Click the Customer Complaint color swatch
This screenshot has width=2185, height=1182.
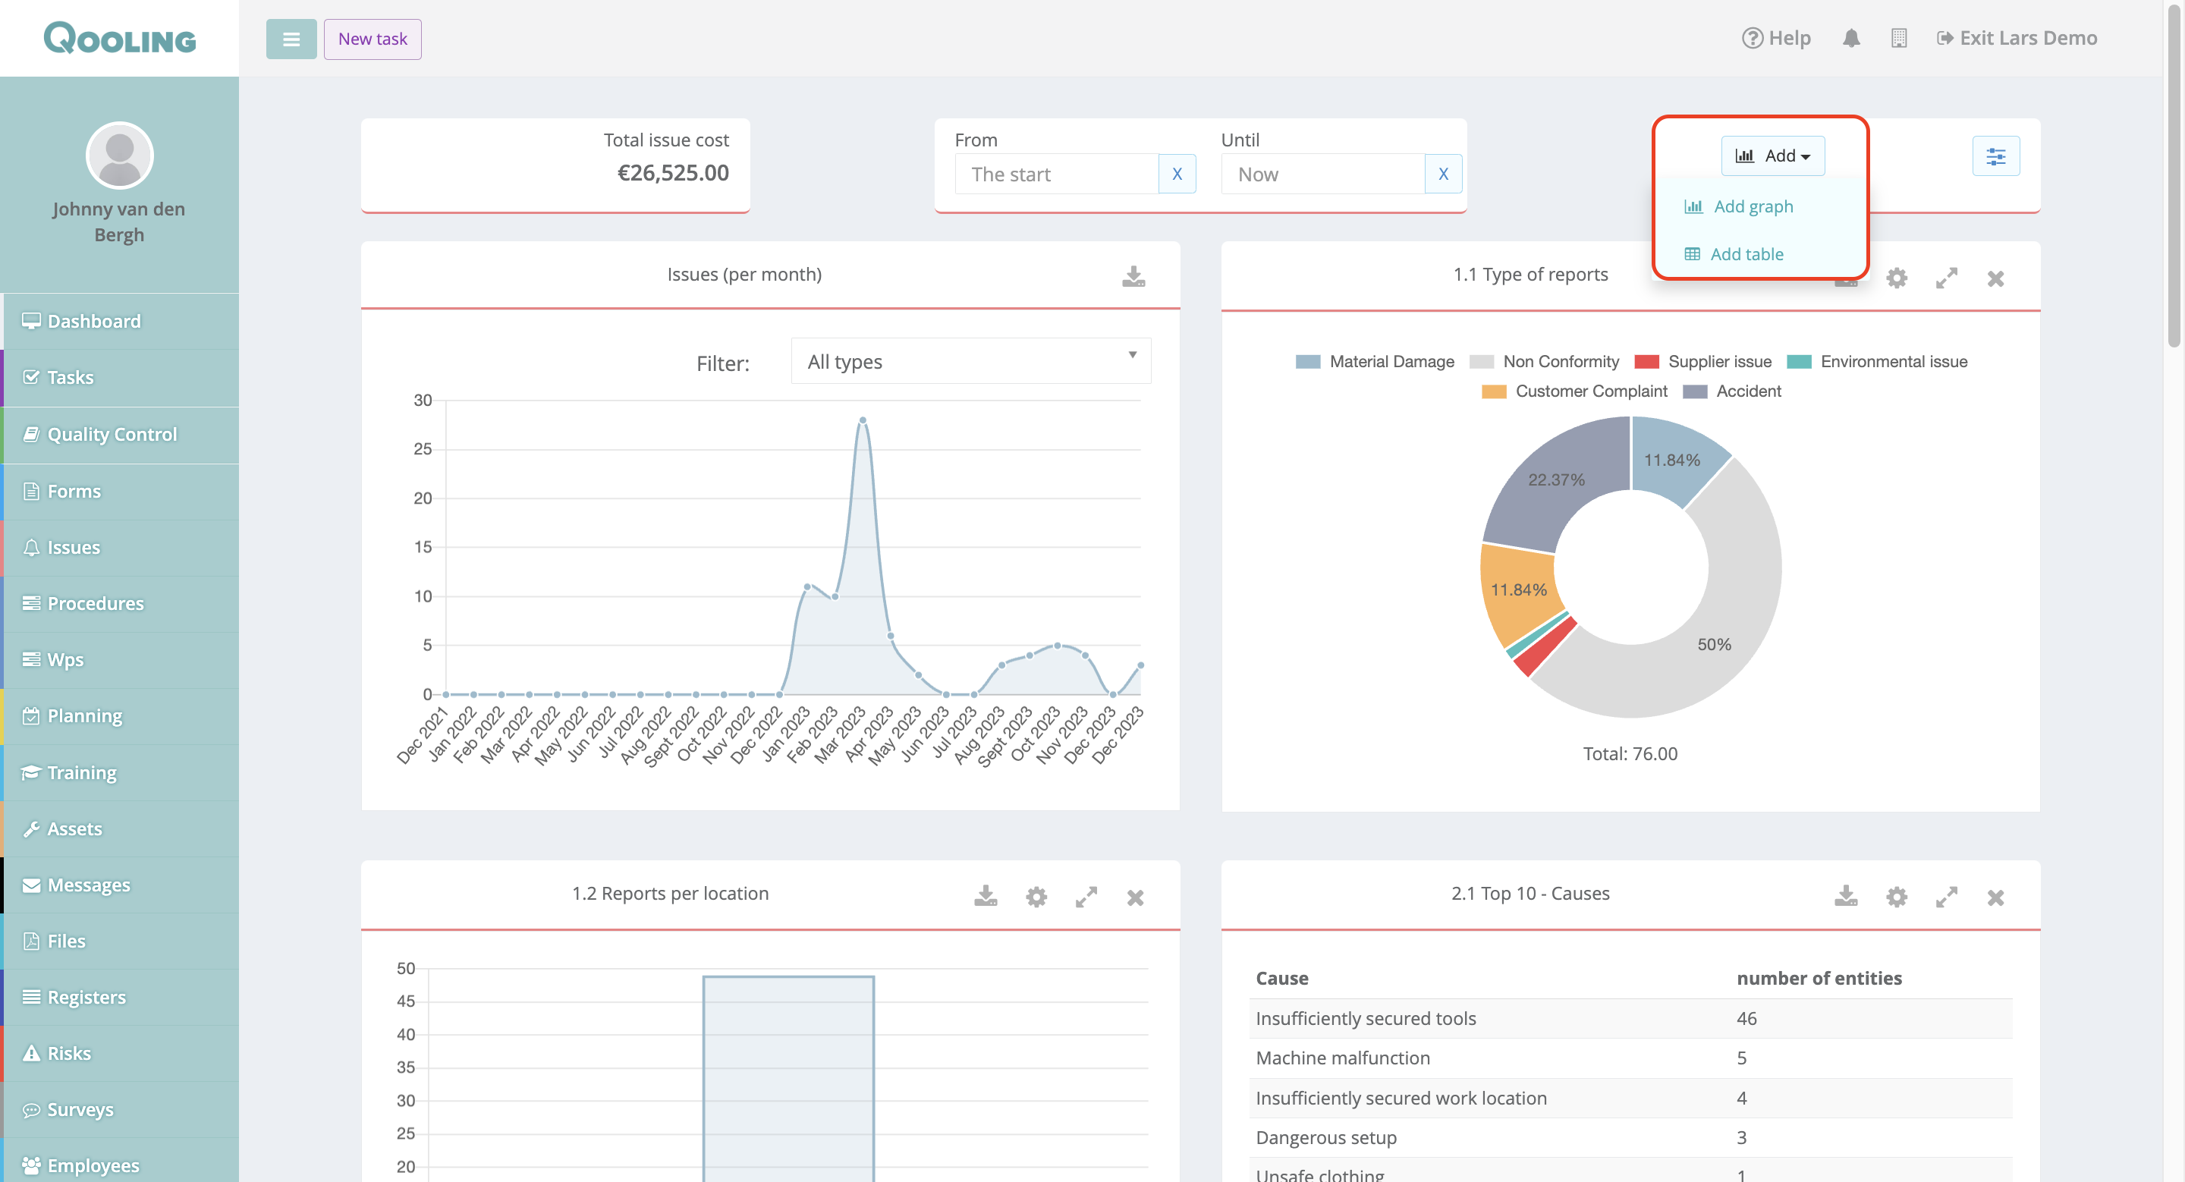click(x=1494, y=391)
